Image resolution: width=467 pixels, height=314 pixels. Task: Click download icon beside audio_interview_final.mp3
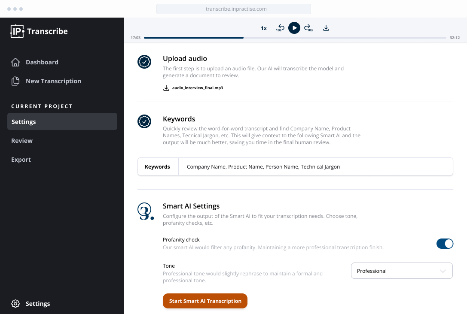point(166,88)
